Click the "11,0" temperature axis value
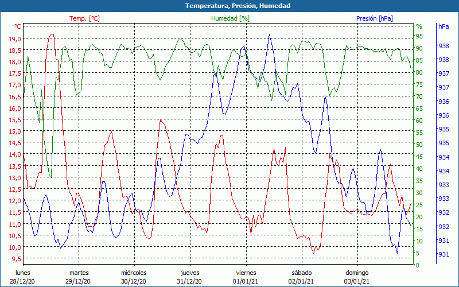The width and height of the screenshot is (459, 287). click(x=16, y=224)
